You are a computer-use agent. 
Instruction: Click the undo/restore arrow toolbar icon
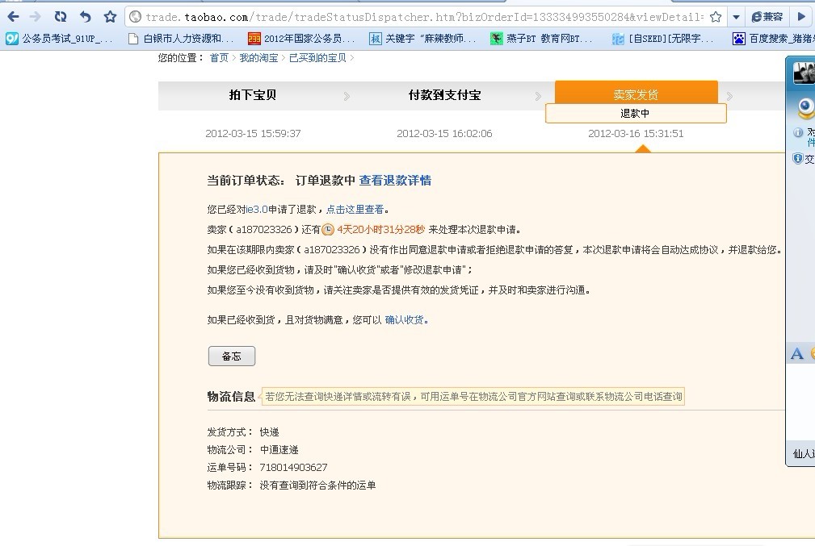click(86, 17)
